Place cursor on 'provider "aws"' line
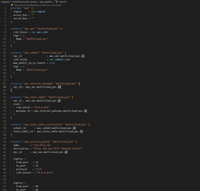 [x=21, y=8]
